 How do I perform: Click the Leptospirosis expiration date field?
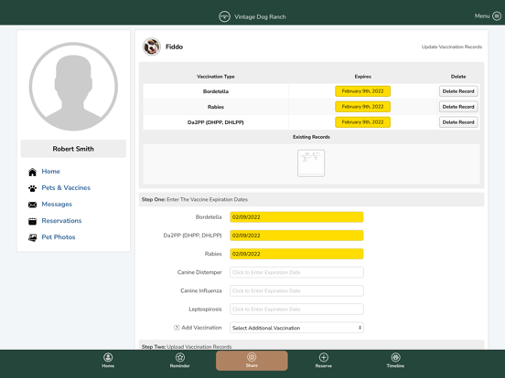point(296,310)
